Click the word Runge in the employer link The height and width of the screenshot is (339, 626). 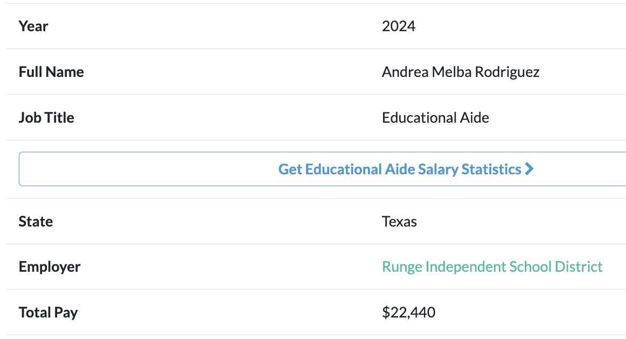pyautogui.click(x=402, y=267)
